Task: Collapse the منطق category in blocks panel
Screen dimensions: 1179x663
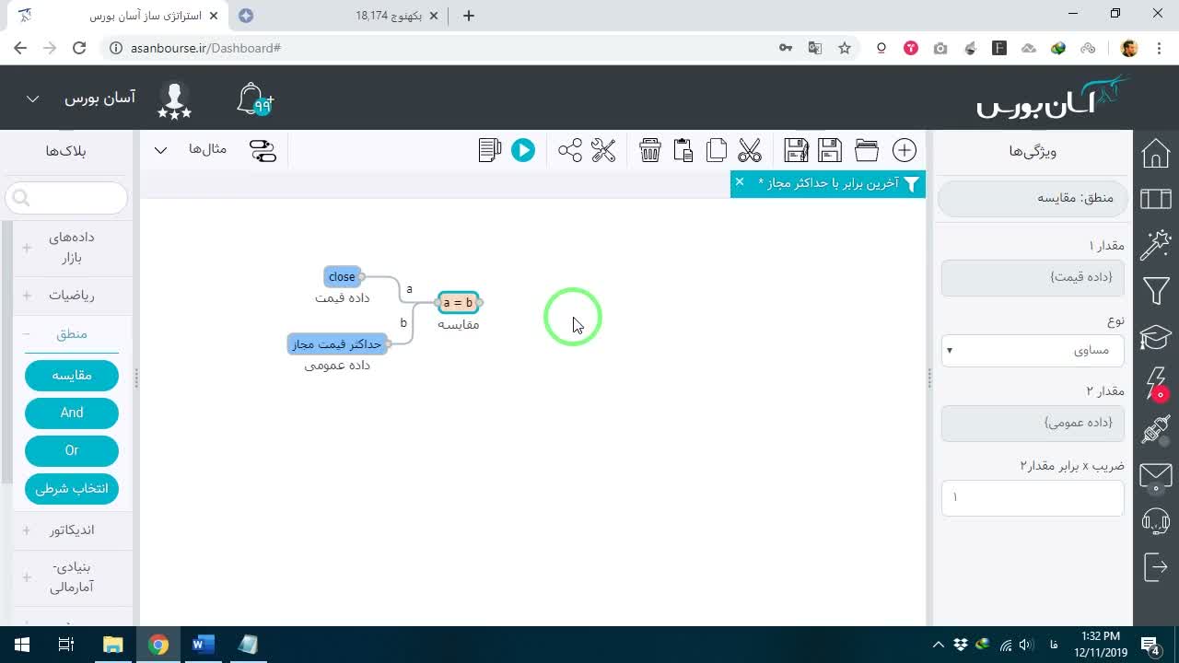Action: pos(72,334)
